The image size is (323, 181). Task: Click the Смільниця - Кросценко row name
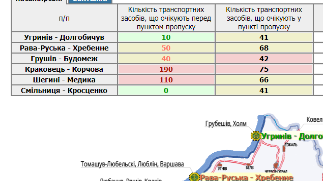point(64,90)
